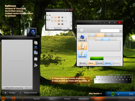Toggle the first empty grey checkbox
Image resolution: width=135 pixels, height=101 pixels.
(52, 20)
